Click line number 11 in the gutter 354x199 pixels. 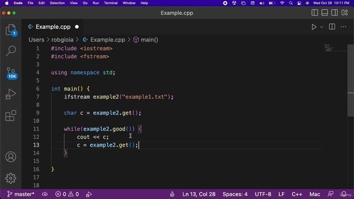36,129
